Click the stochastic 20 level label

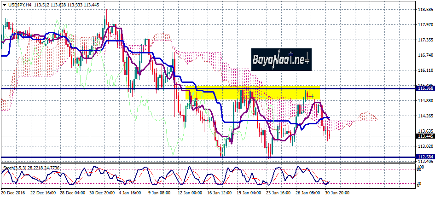pos(419,184)
